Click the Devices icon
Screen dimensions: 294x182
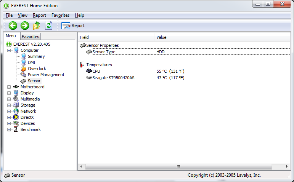(16, 123)
